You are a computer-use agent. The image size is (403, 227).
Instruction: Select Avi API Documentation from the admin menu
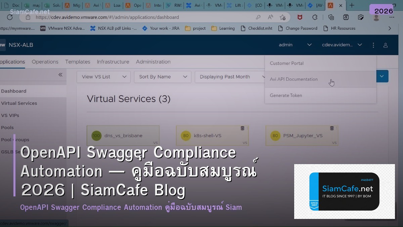[x=294, y=79]
